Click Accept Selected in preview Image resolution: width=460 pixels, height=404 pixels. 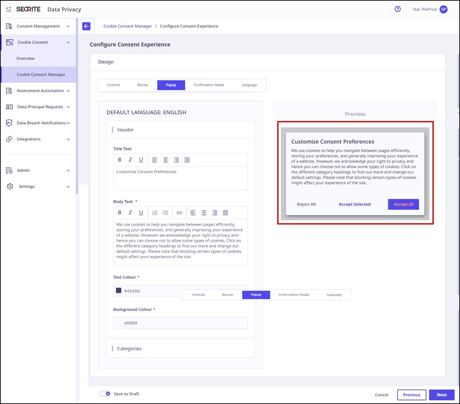click(354, 204)
